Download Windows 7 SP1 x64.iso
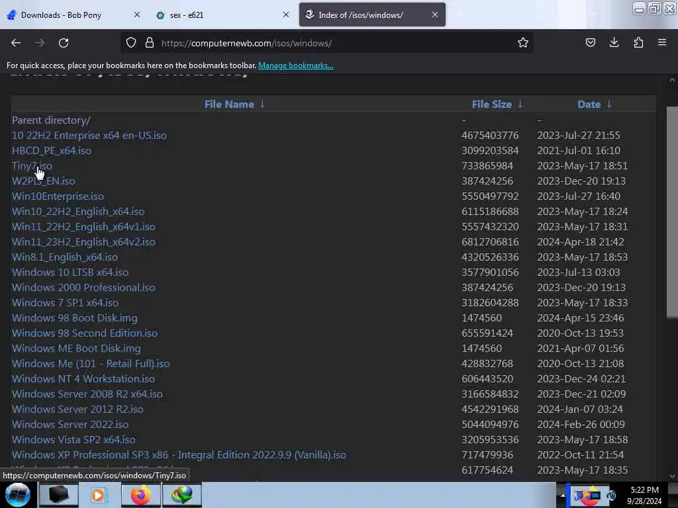 click(66, 302)
